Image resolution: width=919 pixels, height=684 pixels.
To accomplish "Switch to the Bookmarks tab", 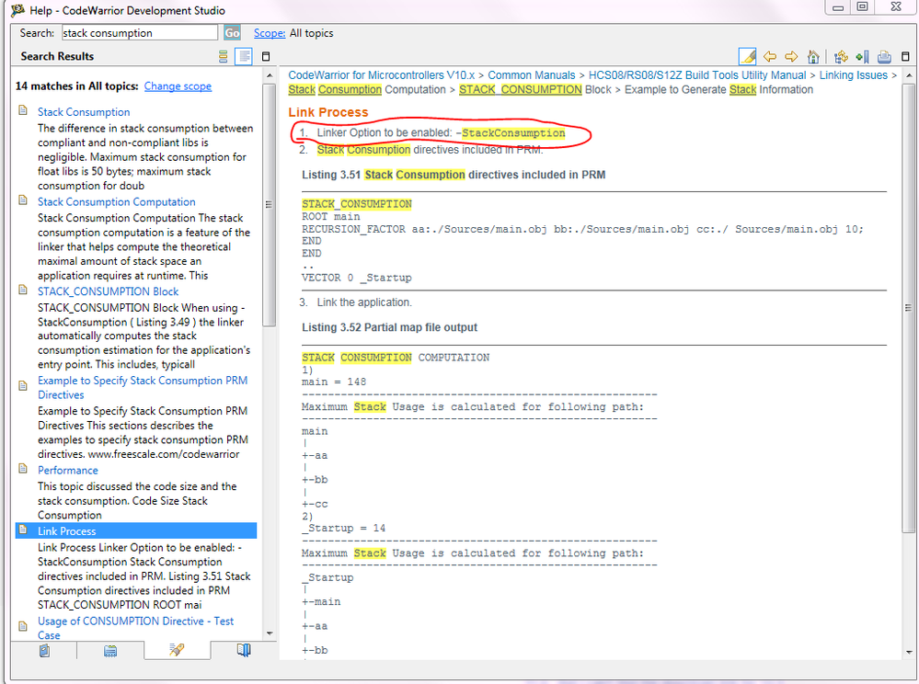I will tap(243, 650).
